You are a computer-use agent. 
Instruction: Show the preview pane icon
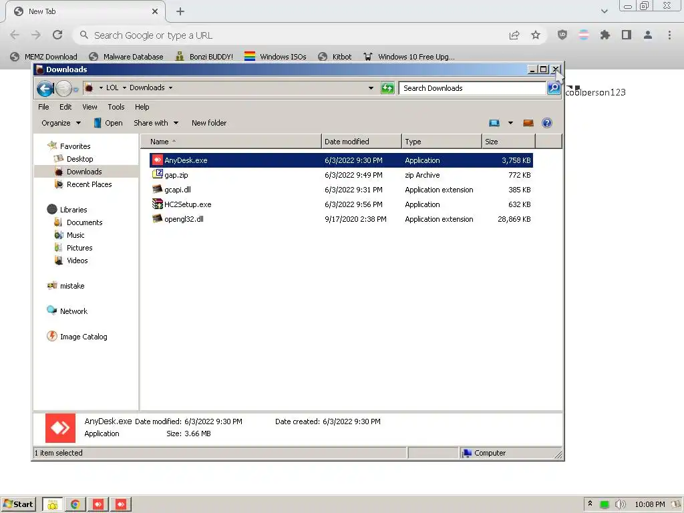[528, 123]
